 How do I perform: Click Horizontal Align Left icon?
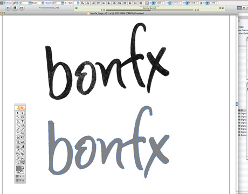coord(82,3)
